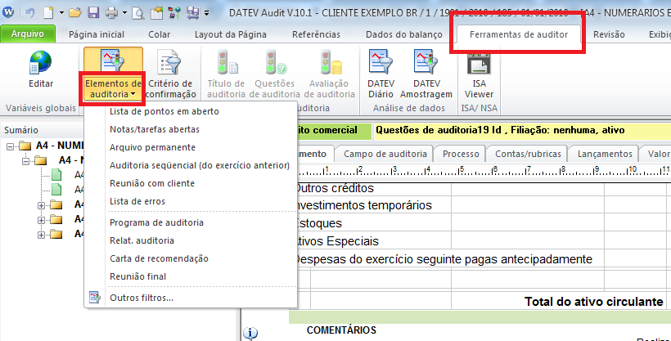Select Auditoria seqüencial (do exercício anterior)

click(x=191, y=165)
